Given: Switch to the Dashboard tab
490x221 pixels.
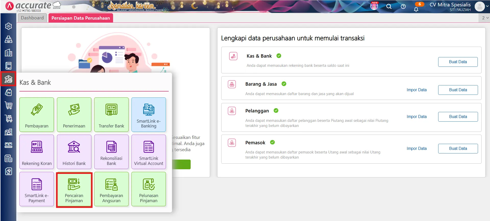Looking at the screenshot, I should [32, 18].
